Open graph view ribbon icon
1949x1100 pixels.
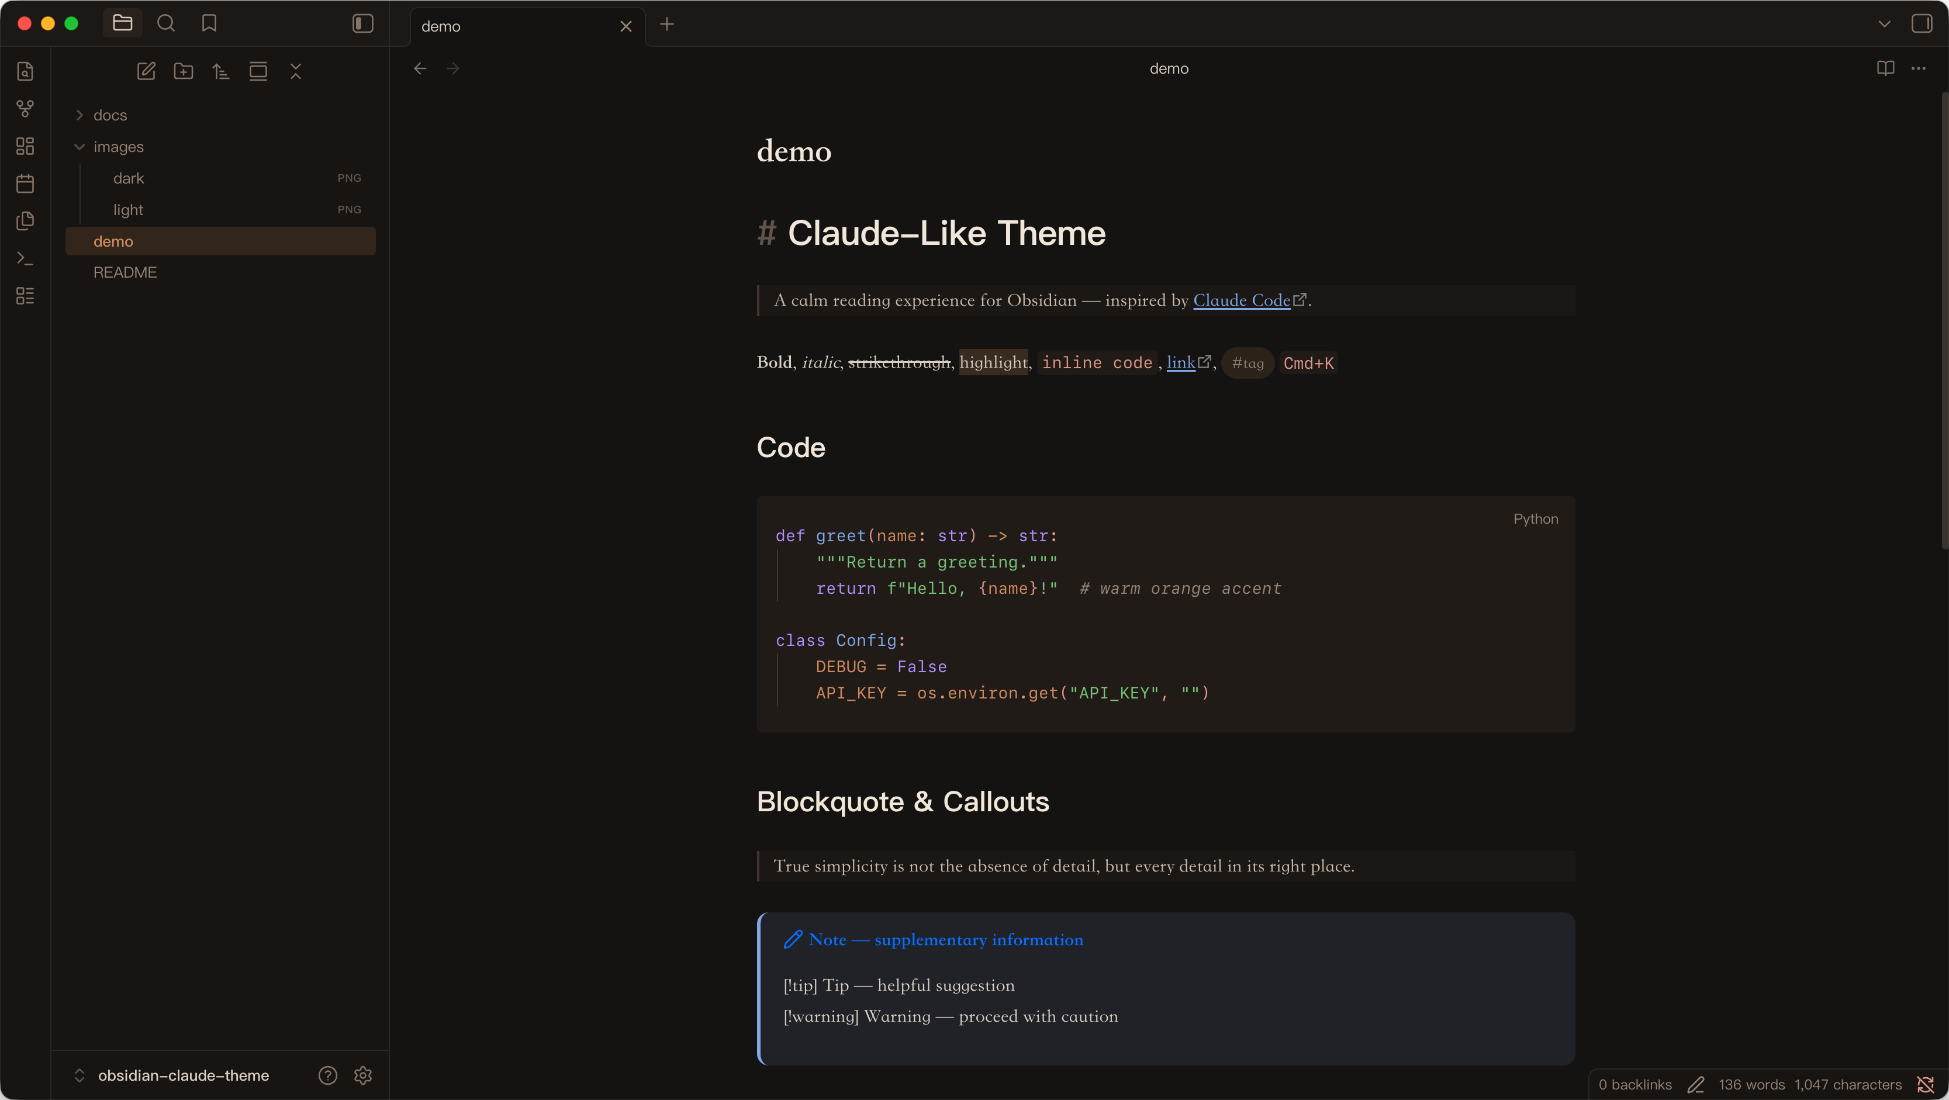[25, 108]
